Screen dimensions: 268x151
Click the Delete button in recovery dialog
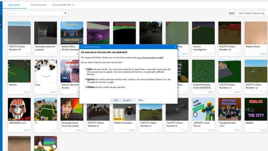141,100
